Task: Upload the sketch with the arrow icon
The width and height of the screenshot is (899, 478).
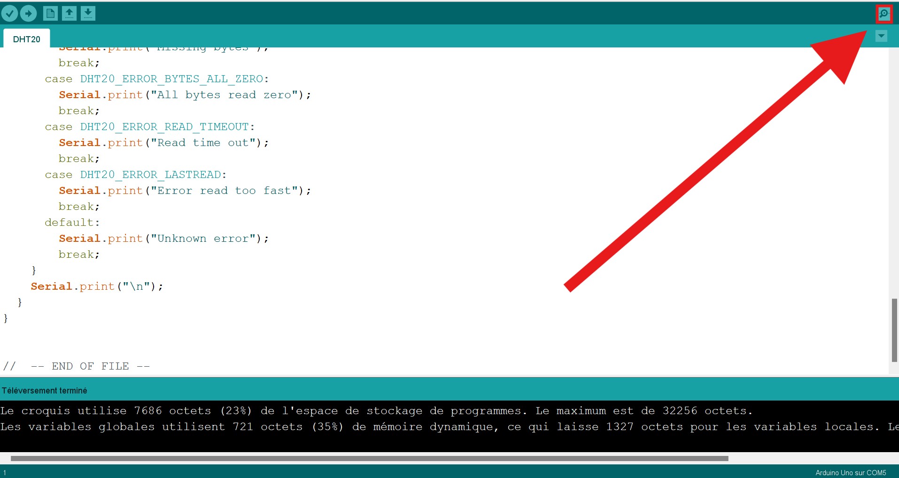Action: point(28,14)
